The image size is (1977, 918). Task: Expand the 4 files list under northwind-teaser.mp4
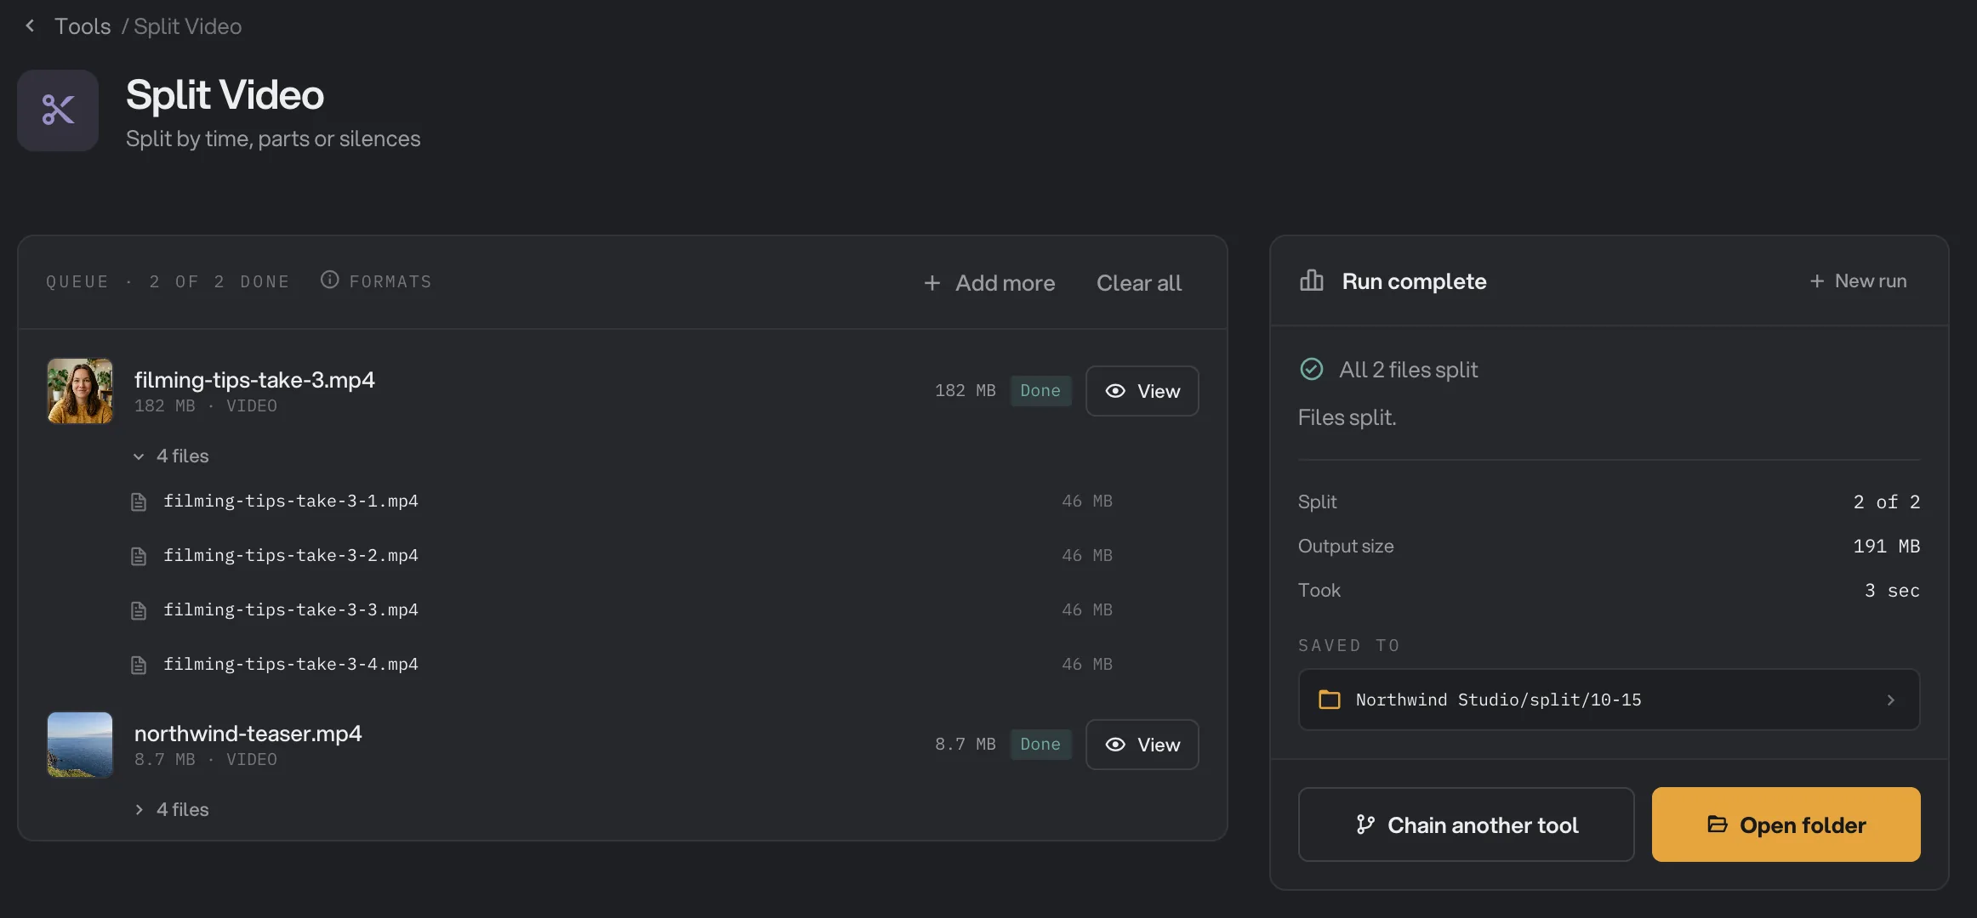(x=171, y=810)
